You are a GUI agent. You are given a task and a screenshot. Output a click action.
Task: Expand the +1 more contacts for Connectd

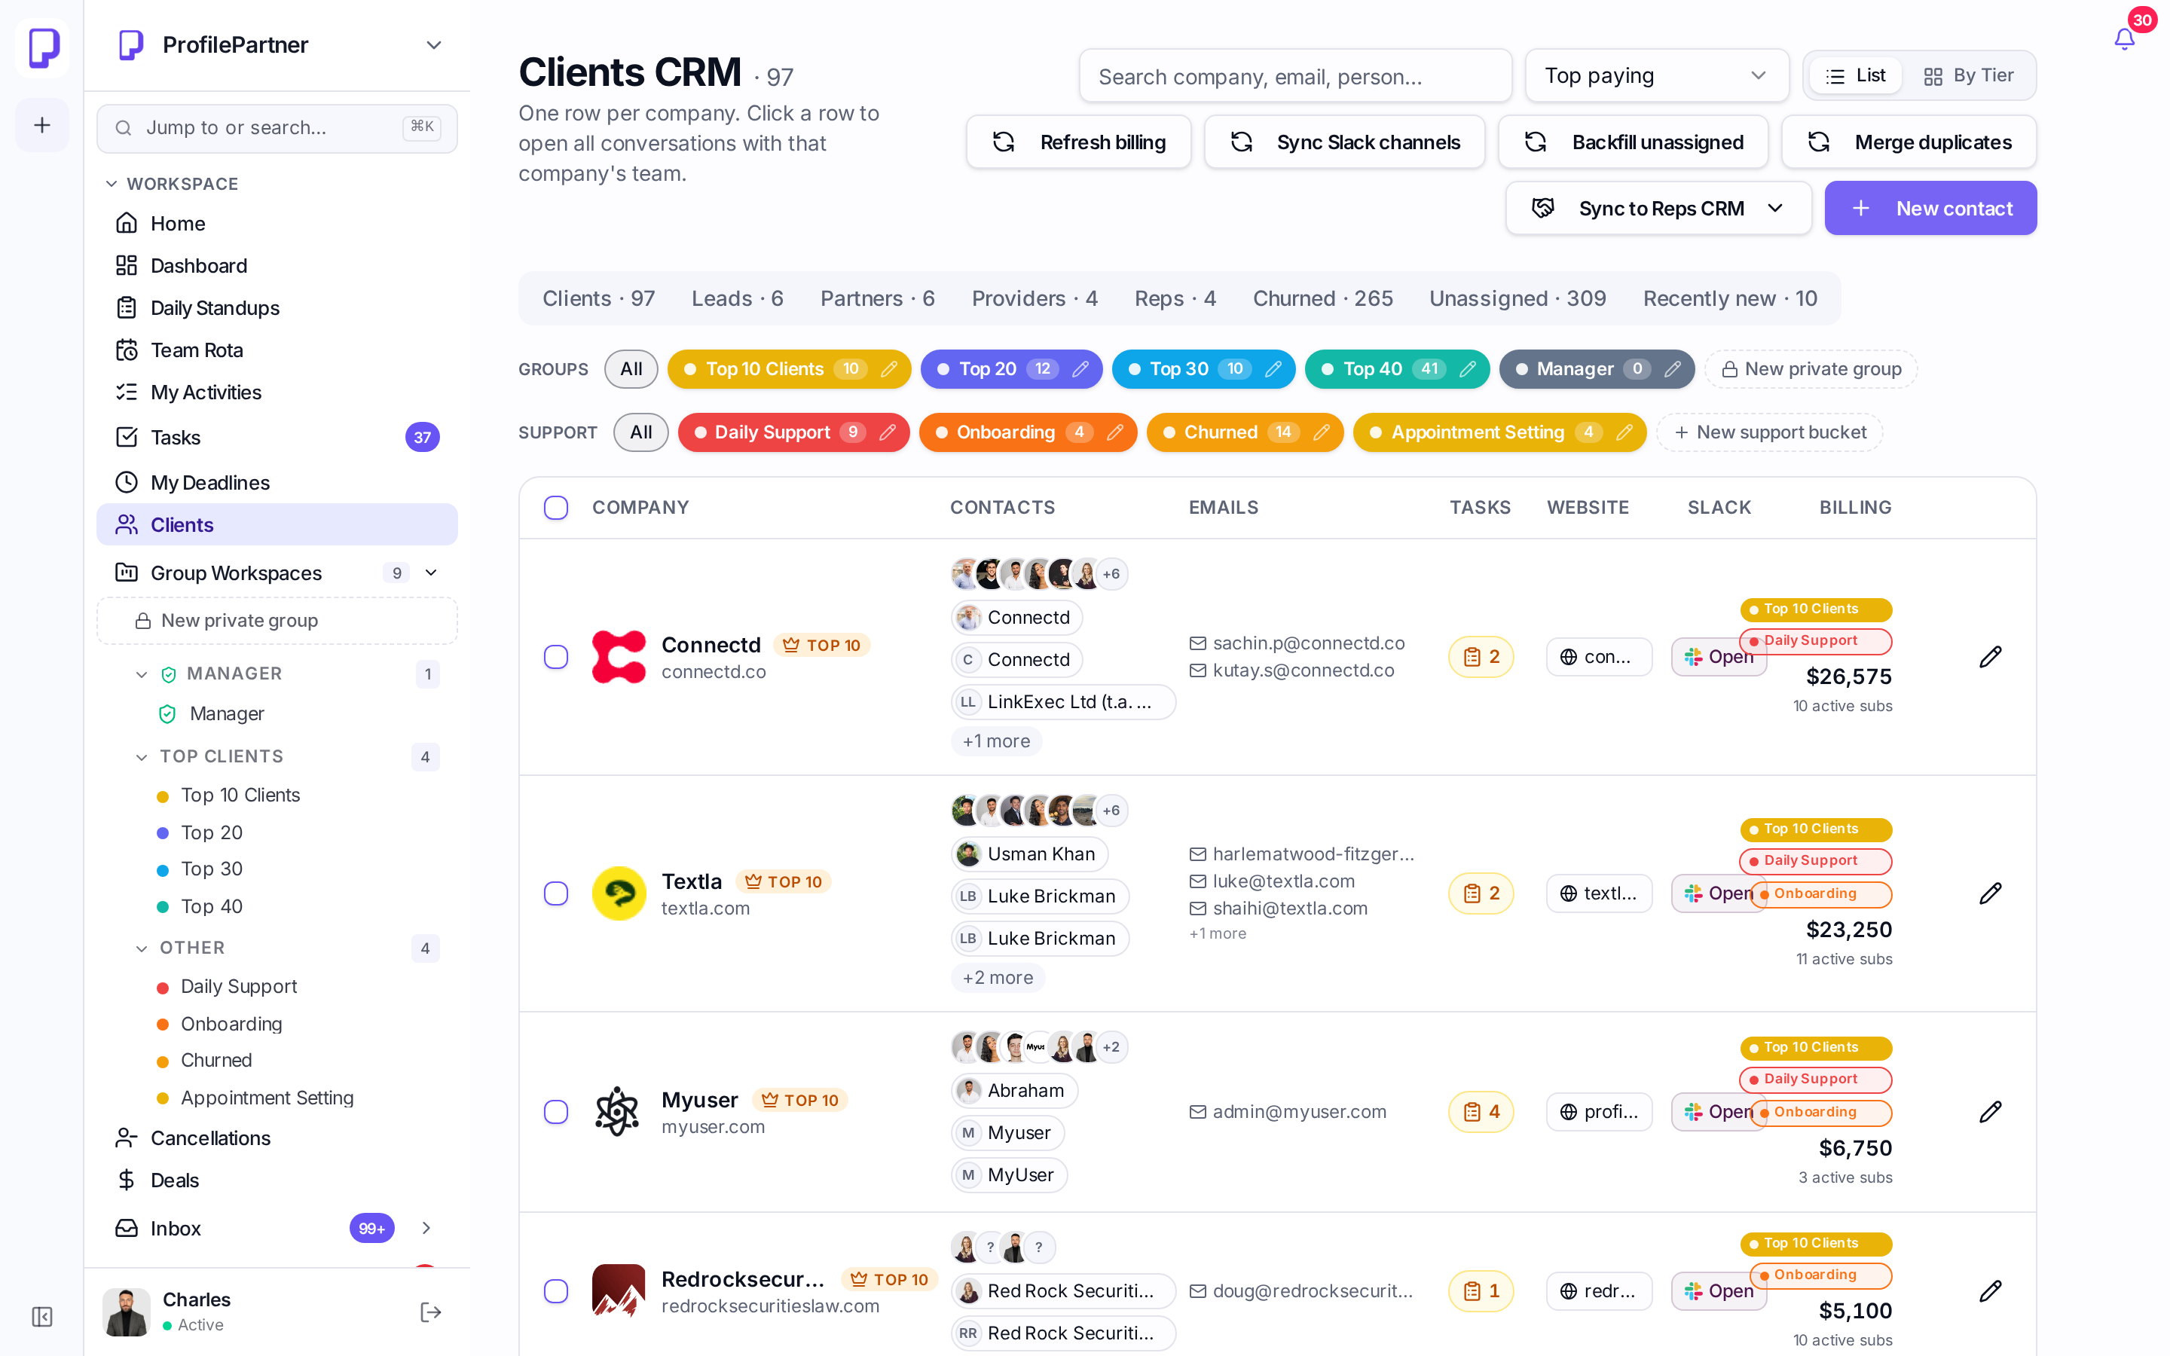click(x=996, y=741)
